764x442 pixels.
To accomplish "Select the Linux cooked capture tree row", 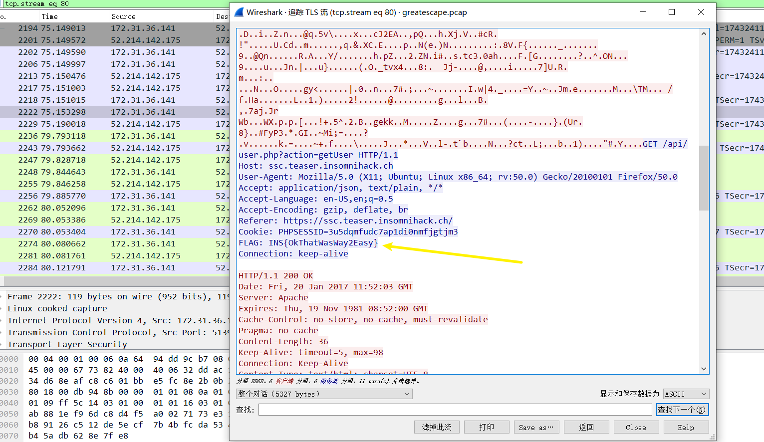I will pos(115,308).
